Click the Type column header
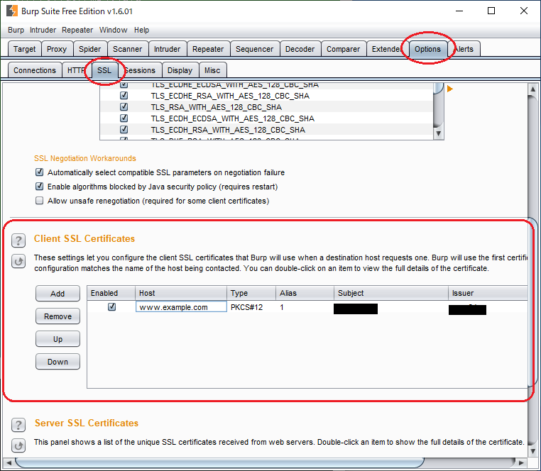541x471 pixels. click(251, 293)
